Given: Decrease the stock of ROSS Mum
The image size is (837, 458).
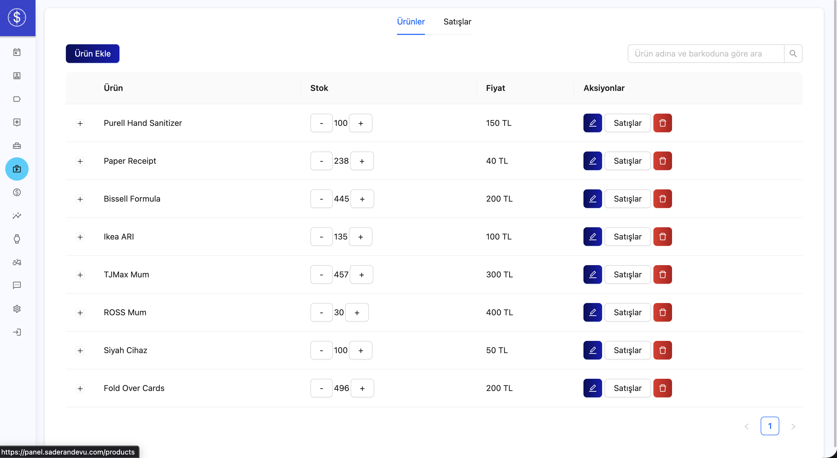Looking at the screenshot, I should pos(321,313).
